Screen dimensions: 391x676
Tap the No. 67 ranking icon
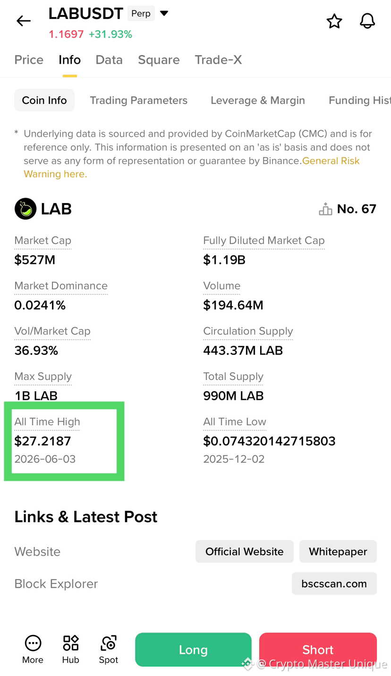point(325,209)
